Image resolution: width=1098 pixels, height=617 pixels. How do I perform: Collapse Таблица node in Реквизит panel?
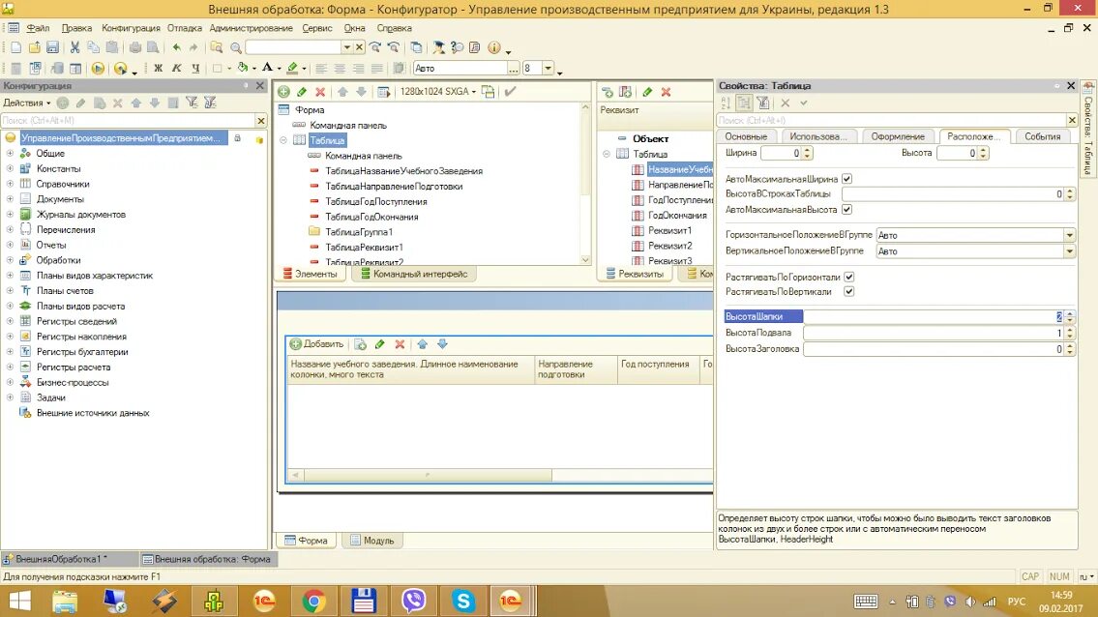click(x=607, y=154)
